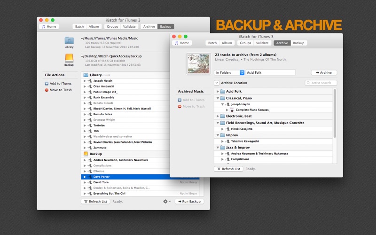
Task: Expand the Acid Folk folder
Action: click(x=218, y=91)
